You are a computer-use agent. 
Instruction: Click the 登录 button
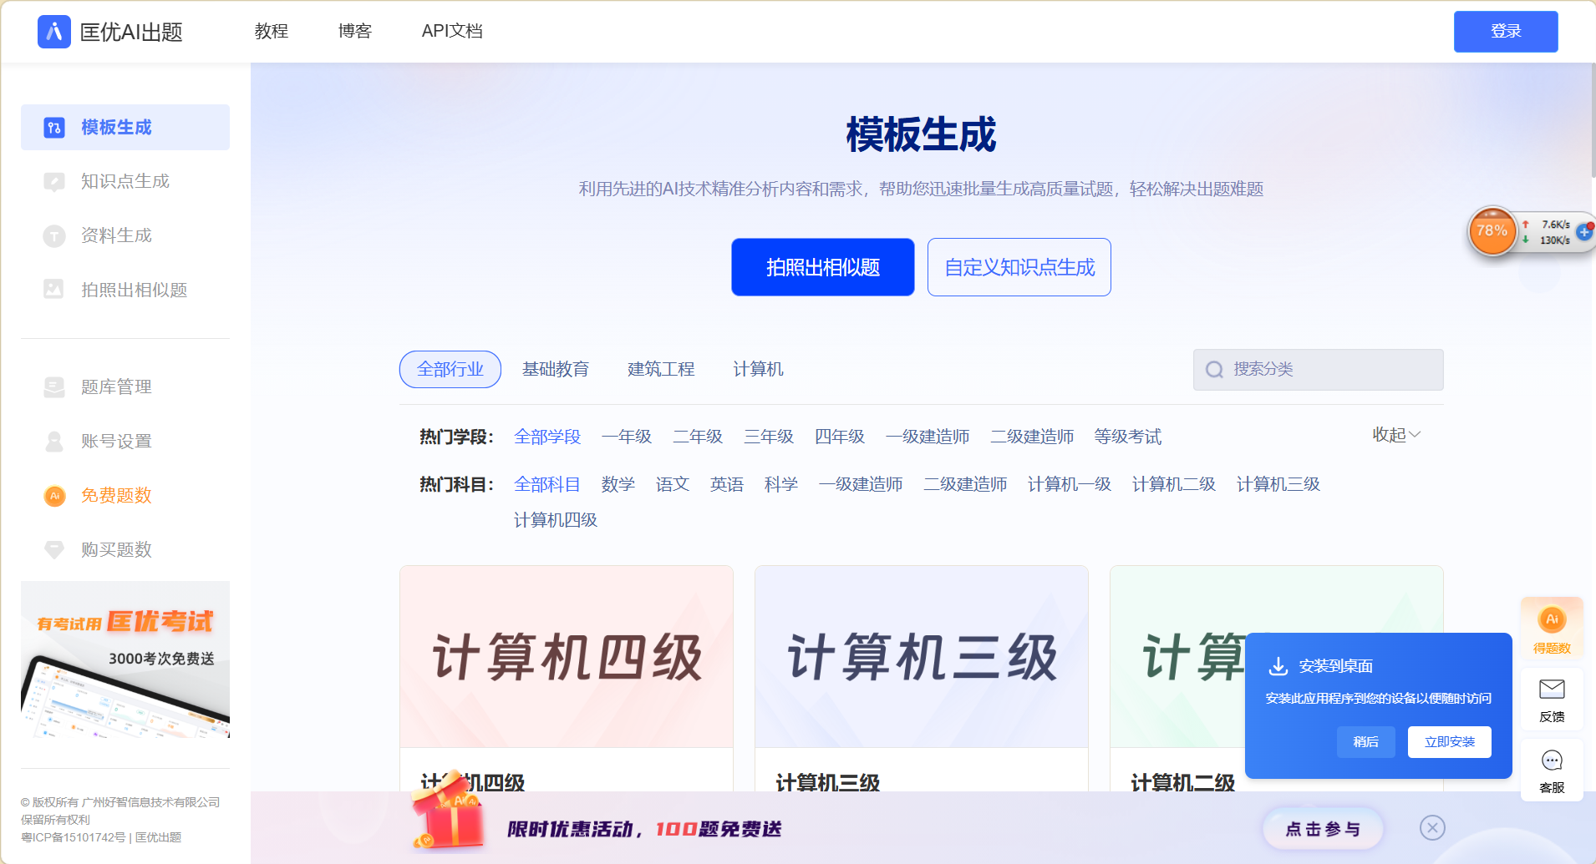[x=1506, y=32]
